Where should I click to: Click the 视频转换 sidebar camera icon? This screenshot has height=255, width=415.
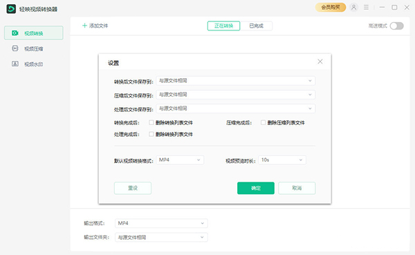click(x=15, y=33)
